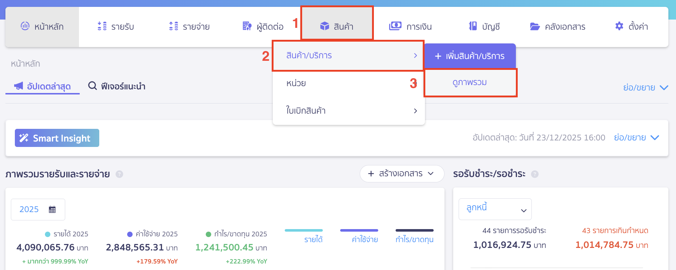The height and width of the screenshot is (270, 676).
Task: Open คลังเอกสาร folder icon
Action: point(535,26)
